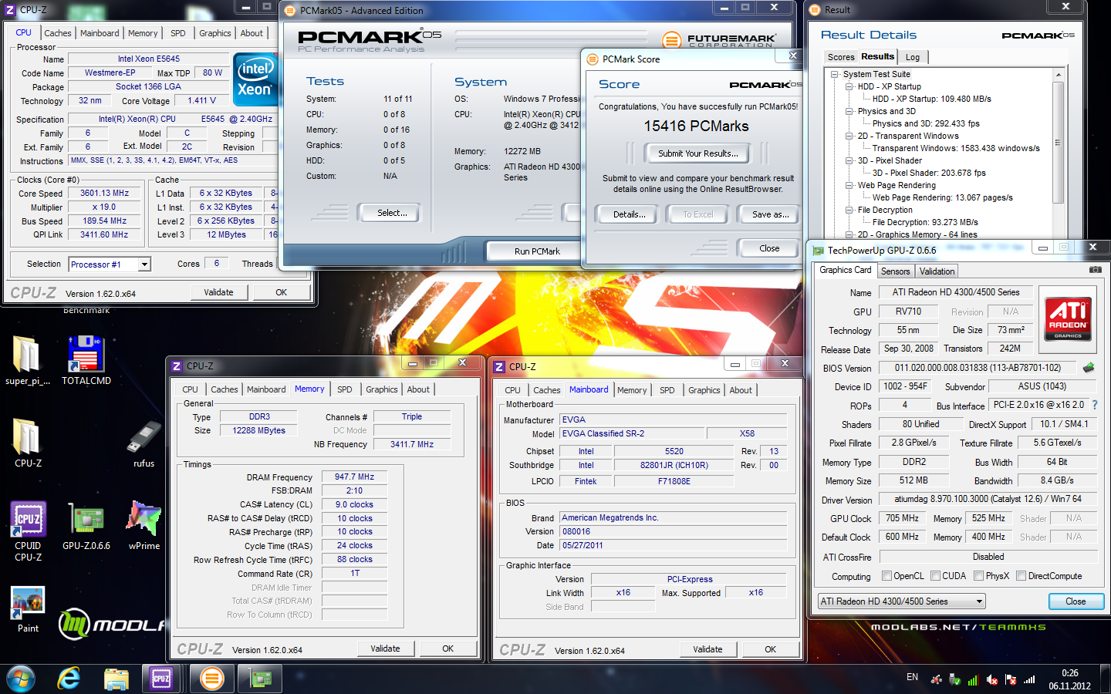Click the GPU-Z screenshot camera icon

coord(1095,270)
